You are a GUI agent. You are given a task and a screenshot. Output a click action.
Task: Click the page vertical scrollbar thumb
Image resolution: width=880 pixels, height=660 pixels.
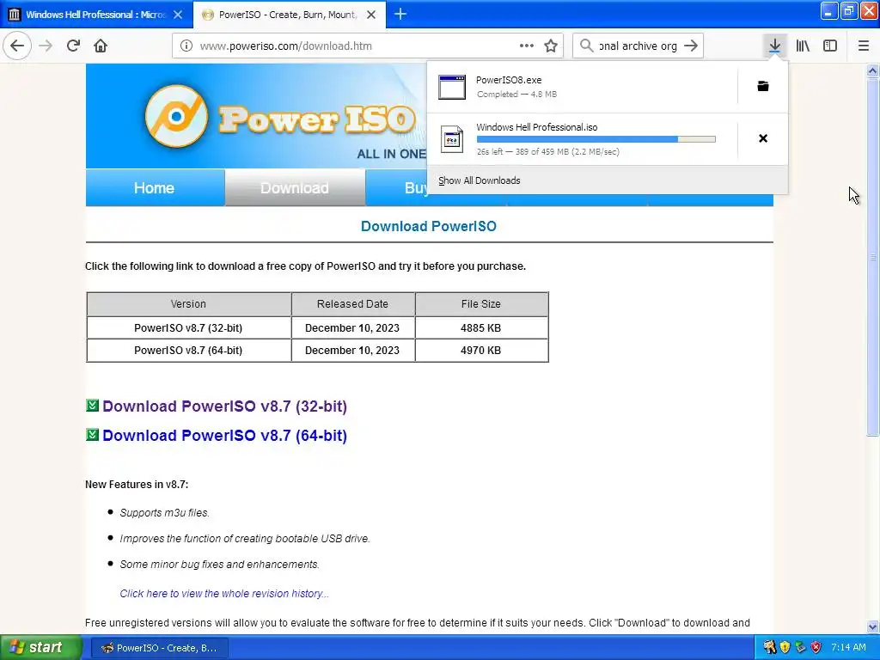pyautogui.click(x=872, y=256)
